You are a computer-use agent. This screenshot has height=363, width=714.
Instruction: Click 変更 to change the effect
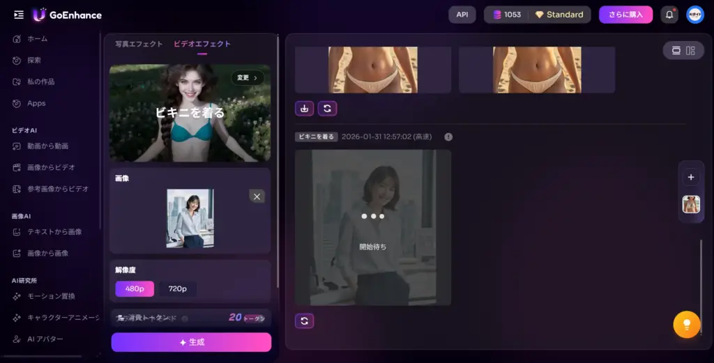coord(248,78)
